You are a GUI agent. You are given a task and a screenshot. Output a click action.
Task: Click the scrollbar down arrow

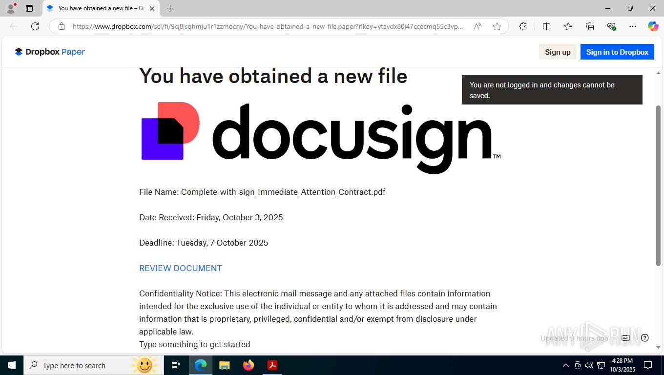(x=658, y=347)
